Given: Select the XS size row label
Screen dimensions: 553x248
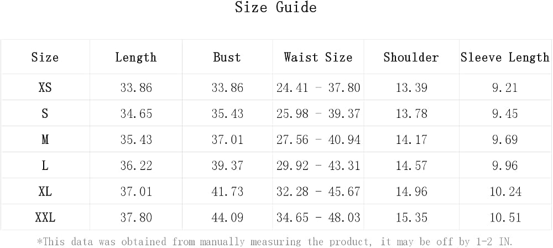Looking at the screenshot, I should 45,87.
